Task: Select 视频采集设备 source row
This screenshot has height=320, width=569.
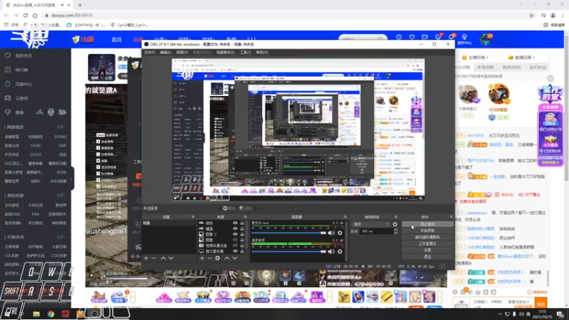Action: tap(222, 245)
